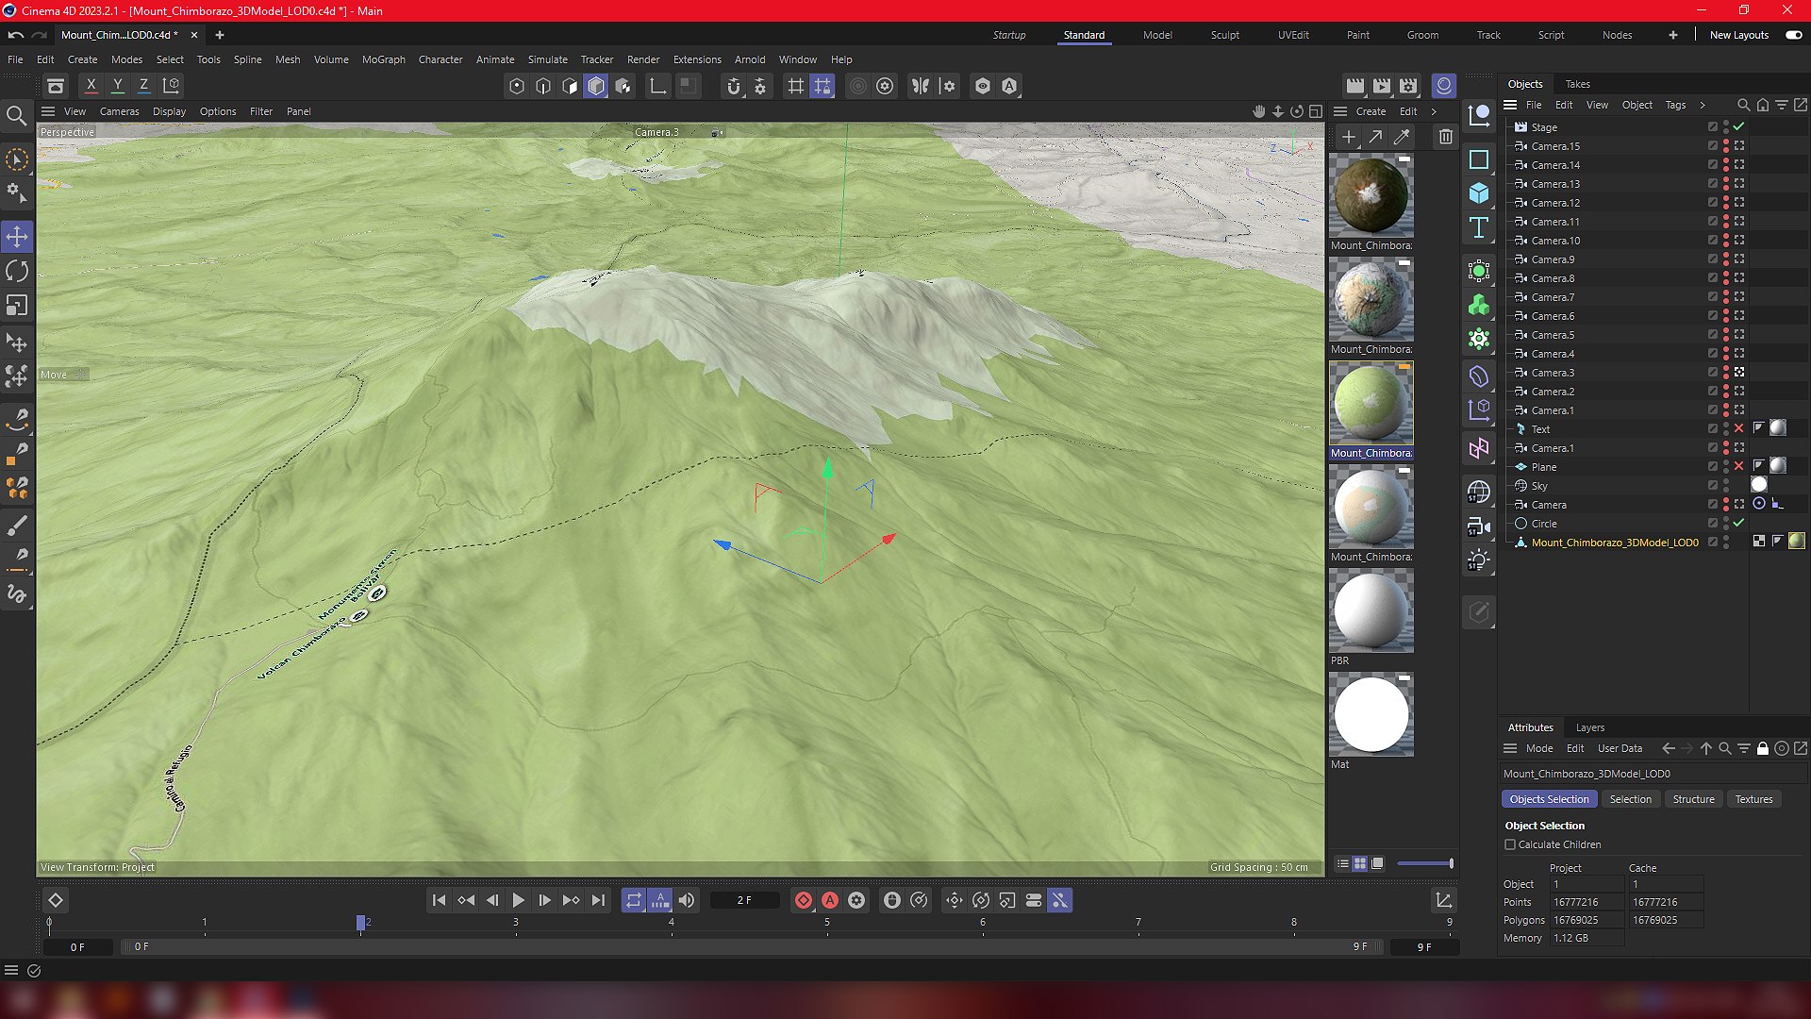Click the coordinate system icon beside Z
The width and height of the screenshot is (1811, 1019).
(172, 86)
